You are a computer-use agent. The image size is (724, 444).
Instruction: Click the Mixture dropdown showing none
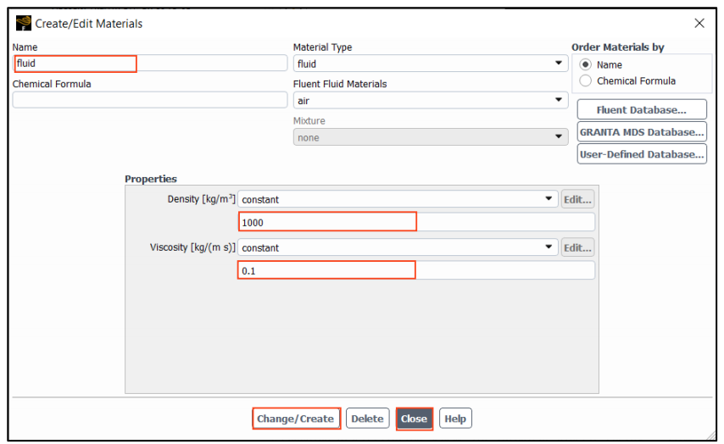(431, 137)
